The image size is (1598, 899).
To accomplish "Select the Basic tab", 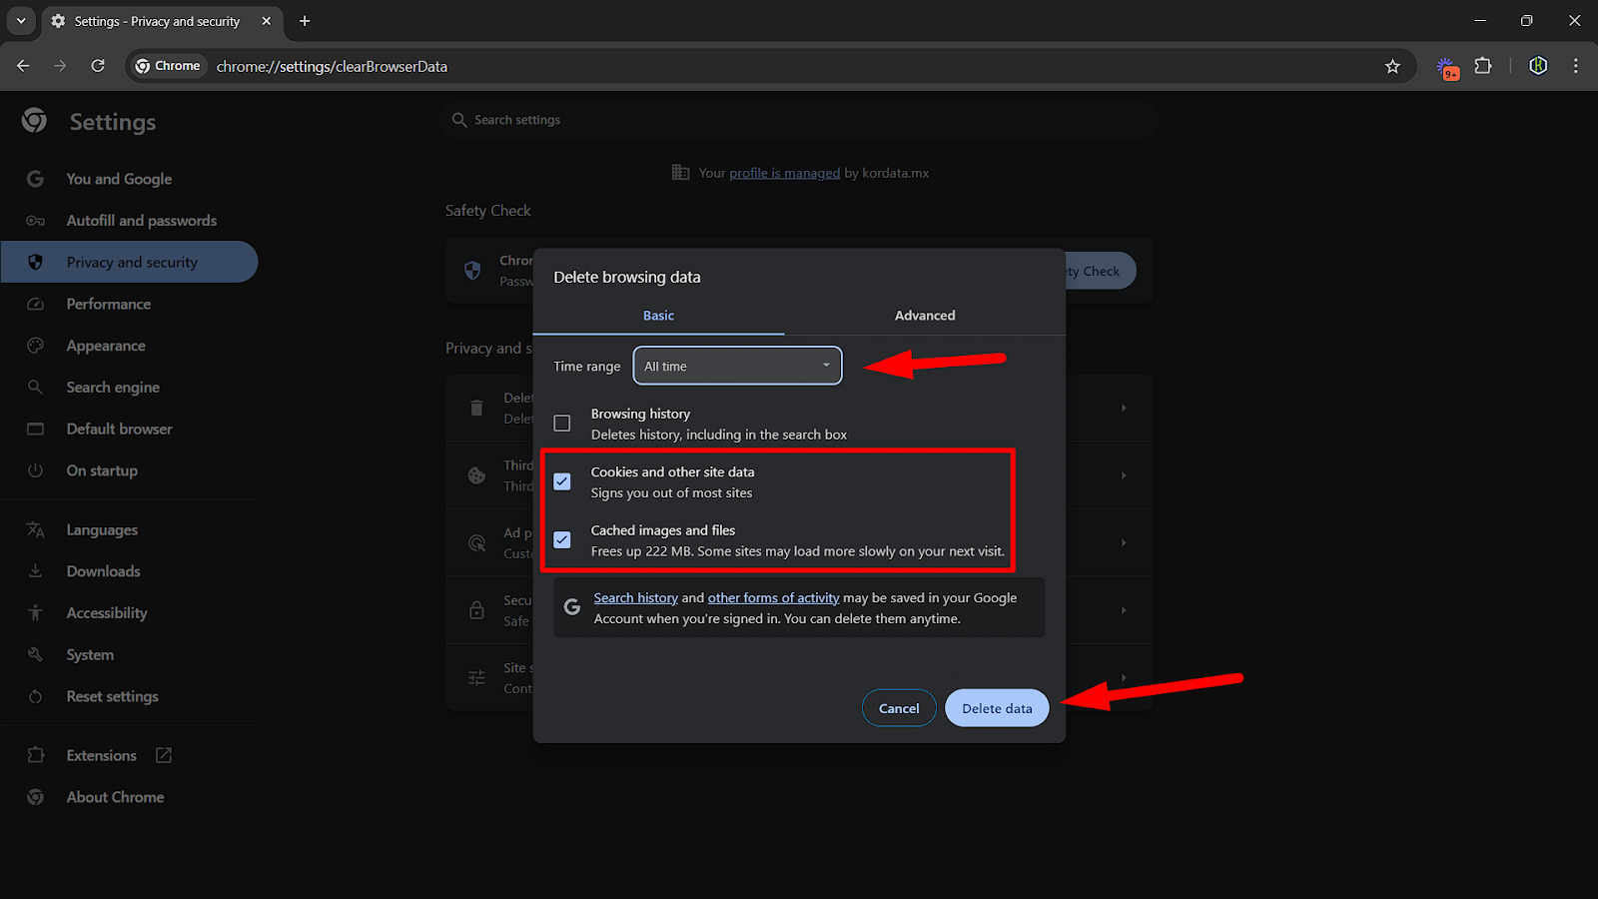I will coord(658,316).
